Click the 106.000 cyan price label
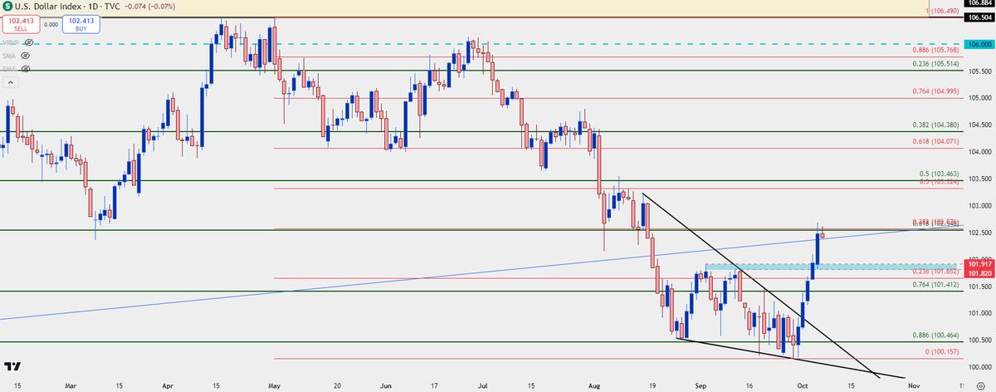996x392 pixels. (980, 43)
